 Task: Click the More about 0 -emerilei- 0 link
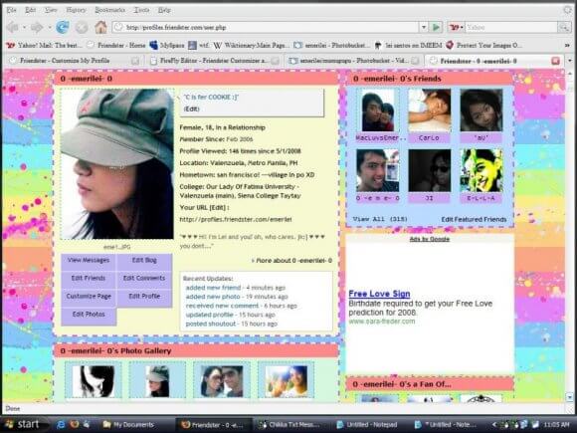point(291,261)
